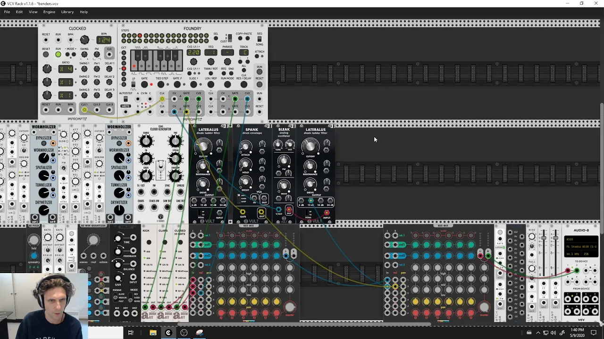Screen dimensions: 604x339
Task: Click the Bleak V/OCT blue jack
Action: click(x=278, y=209)
